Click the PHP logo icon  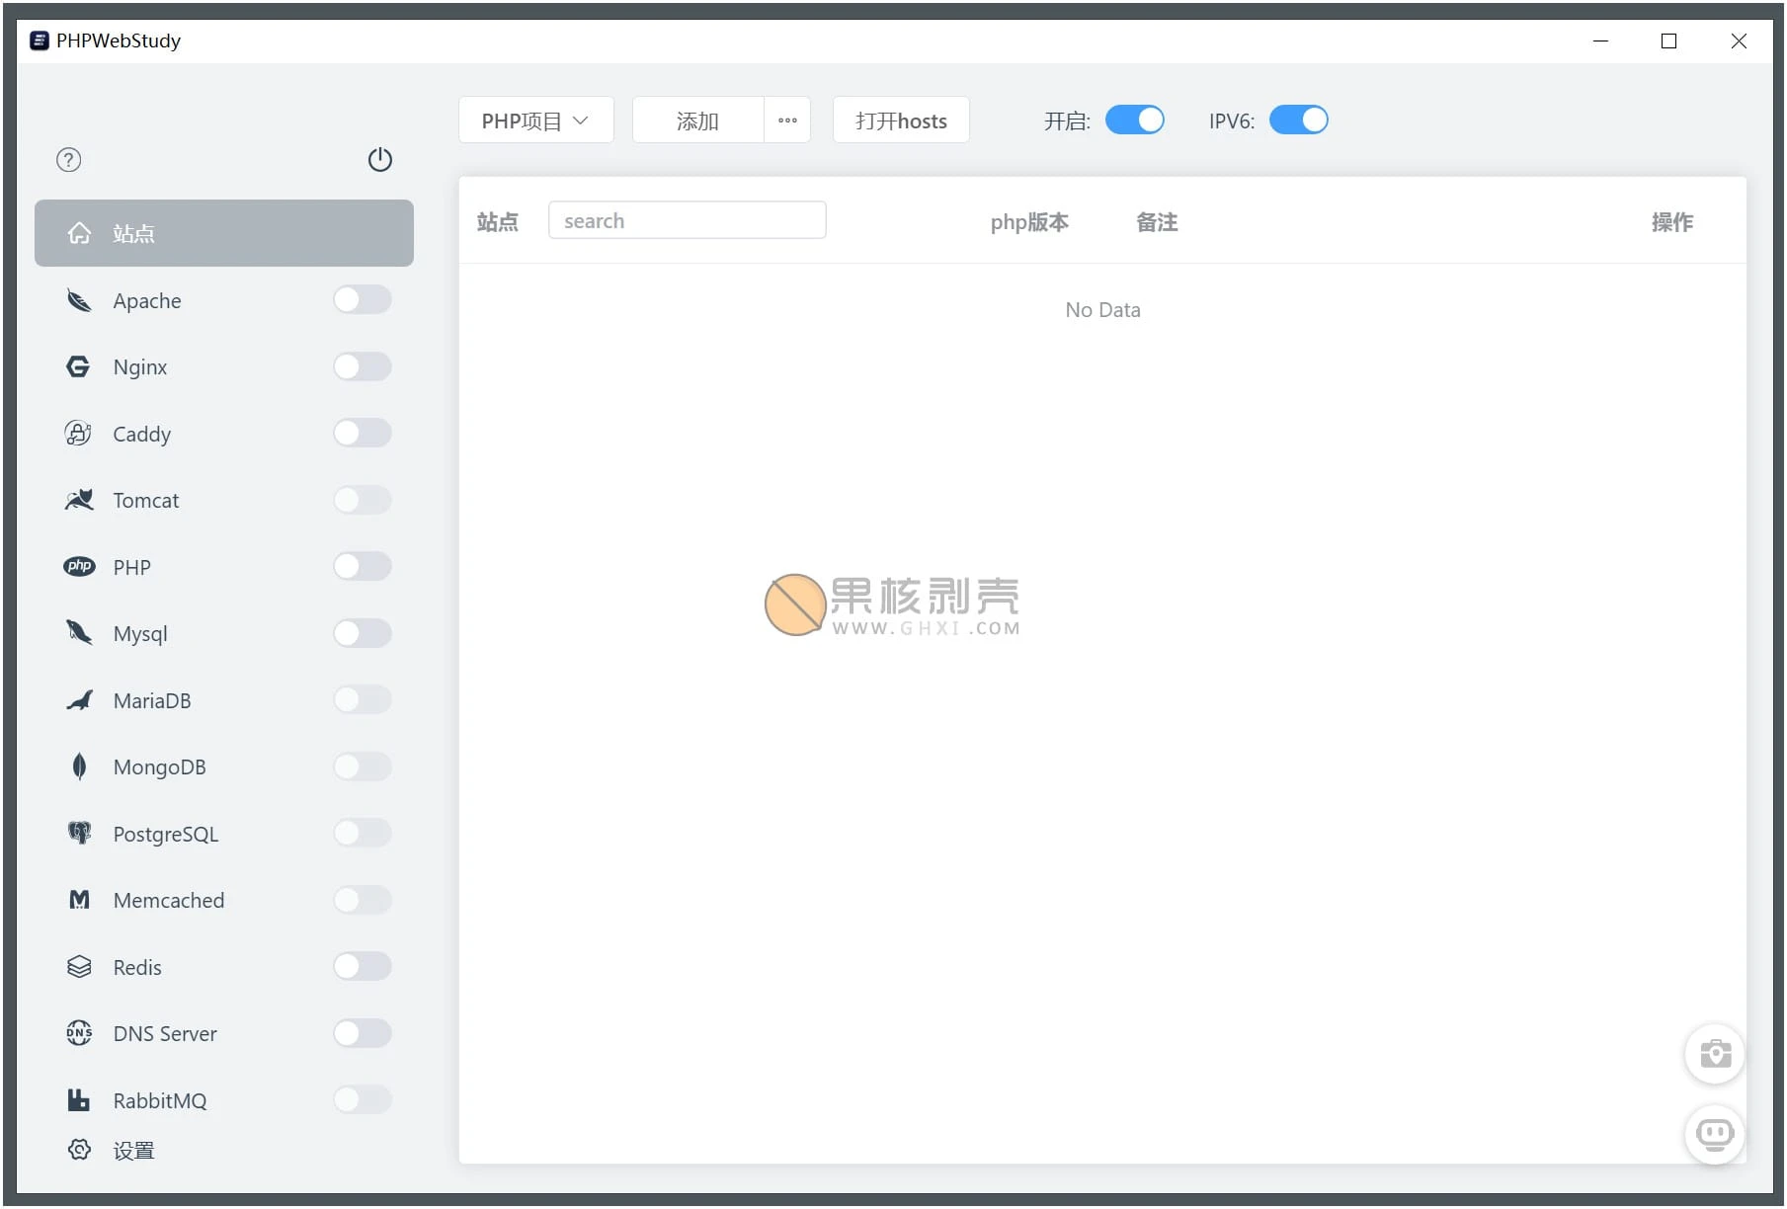point(79,567)
